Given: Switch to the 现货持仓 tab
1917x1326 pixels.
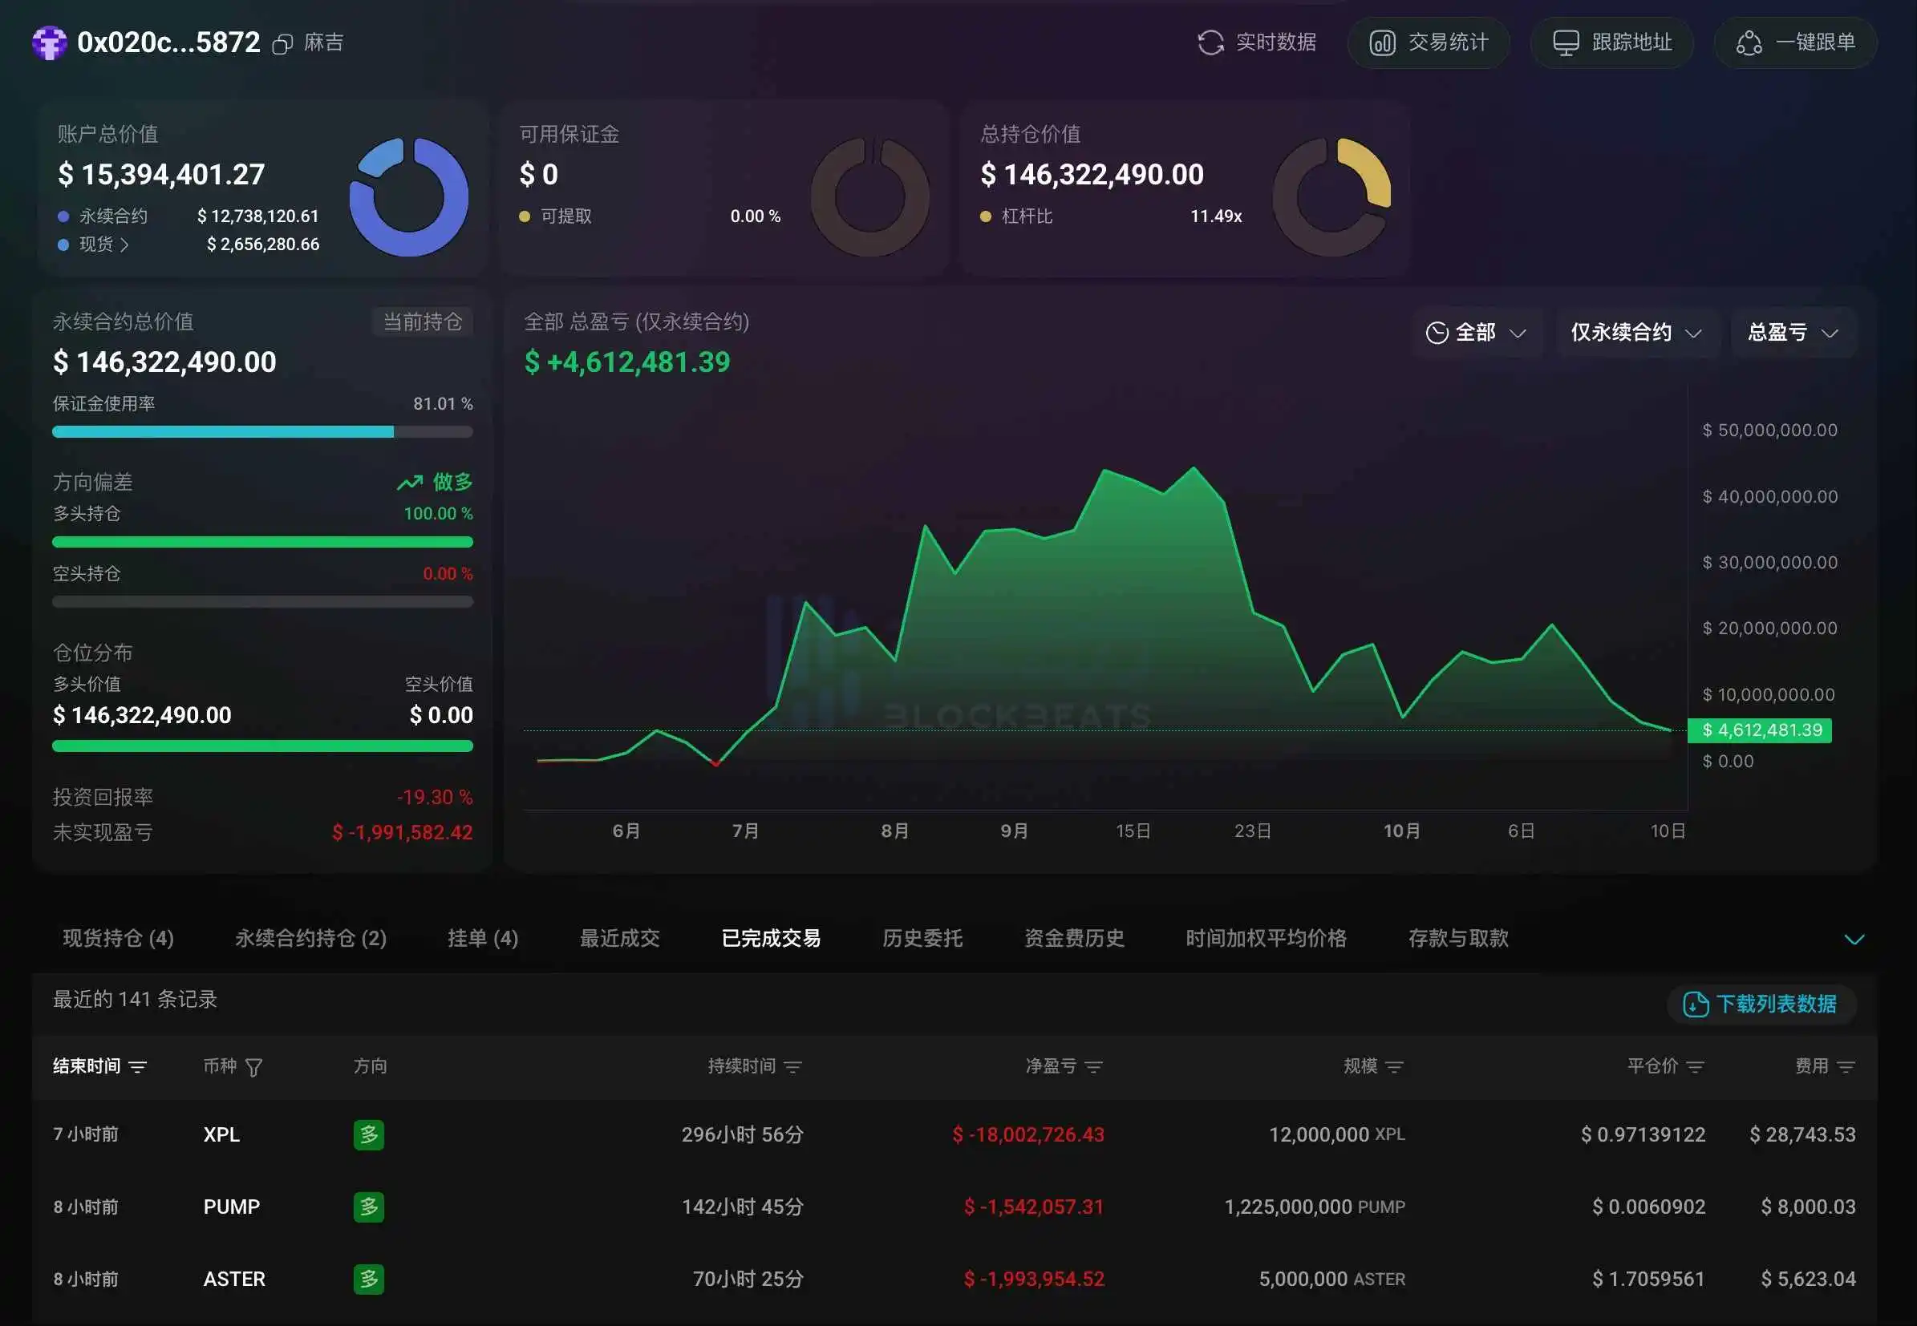Looking at the screenshot, I should coord(118,938).
